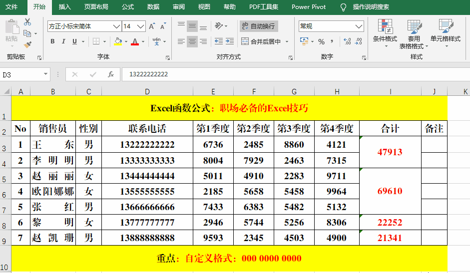This screenshot has height=273, width=470.
Task: Click the 操作说明搜索 search box
Action: [371, 6]
